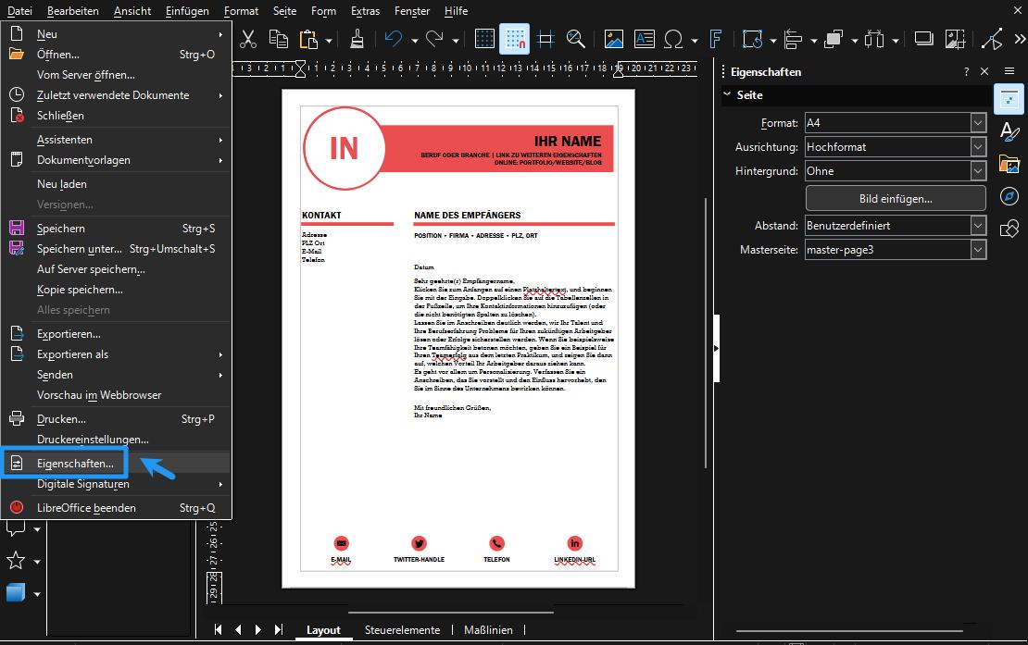Insert special character Omega icon
The width and height of the screenshot is (1028, 645).
coord(673,39)
